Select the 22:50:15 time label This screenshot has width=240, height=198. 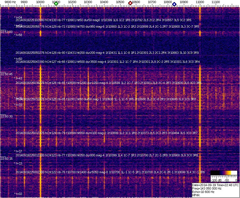click(x=6, y=159)
